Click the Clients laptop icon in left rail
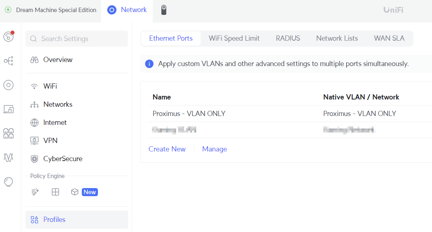The width and height of the screenshot is (432, 232). [8, 109]
